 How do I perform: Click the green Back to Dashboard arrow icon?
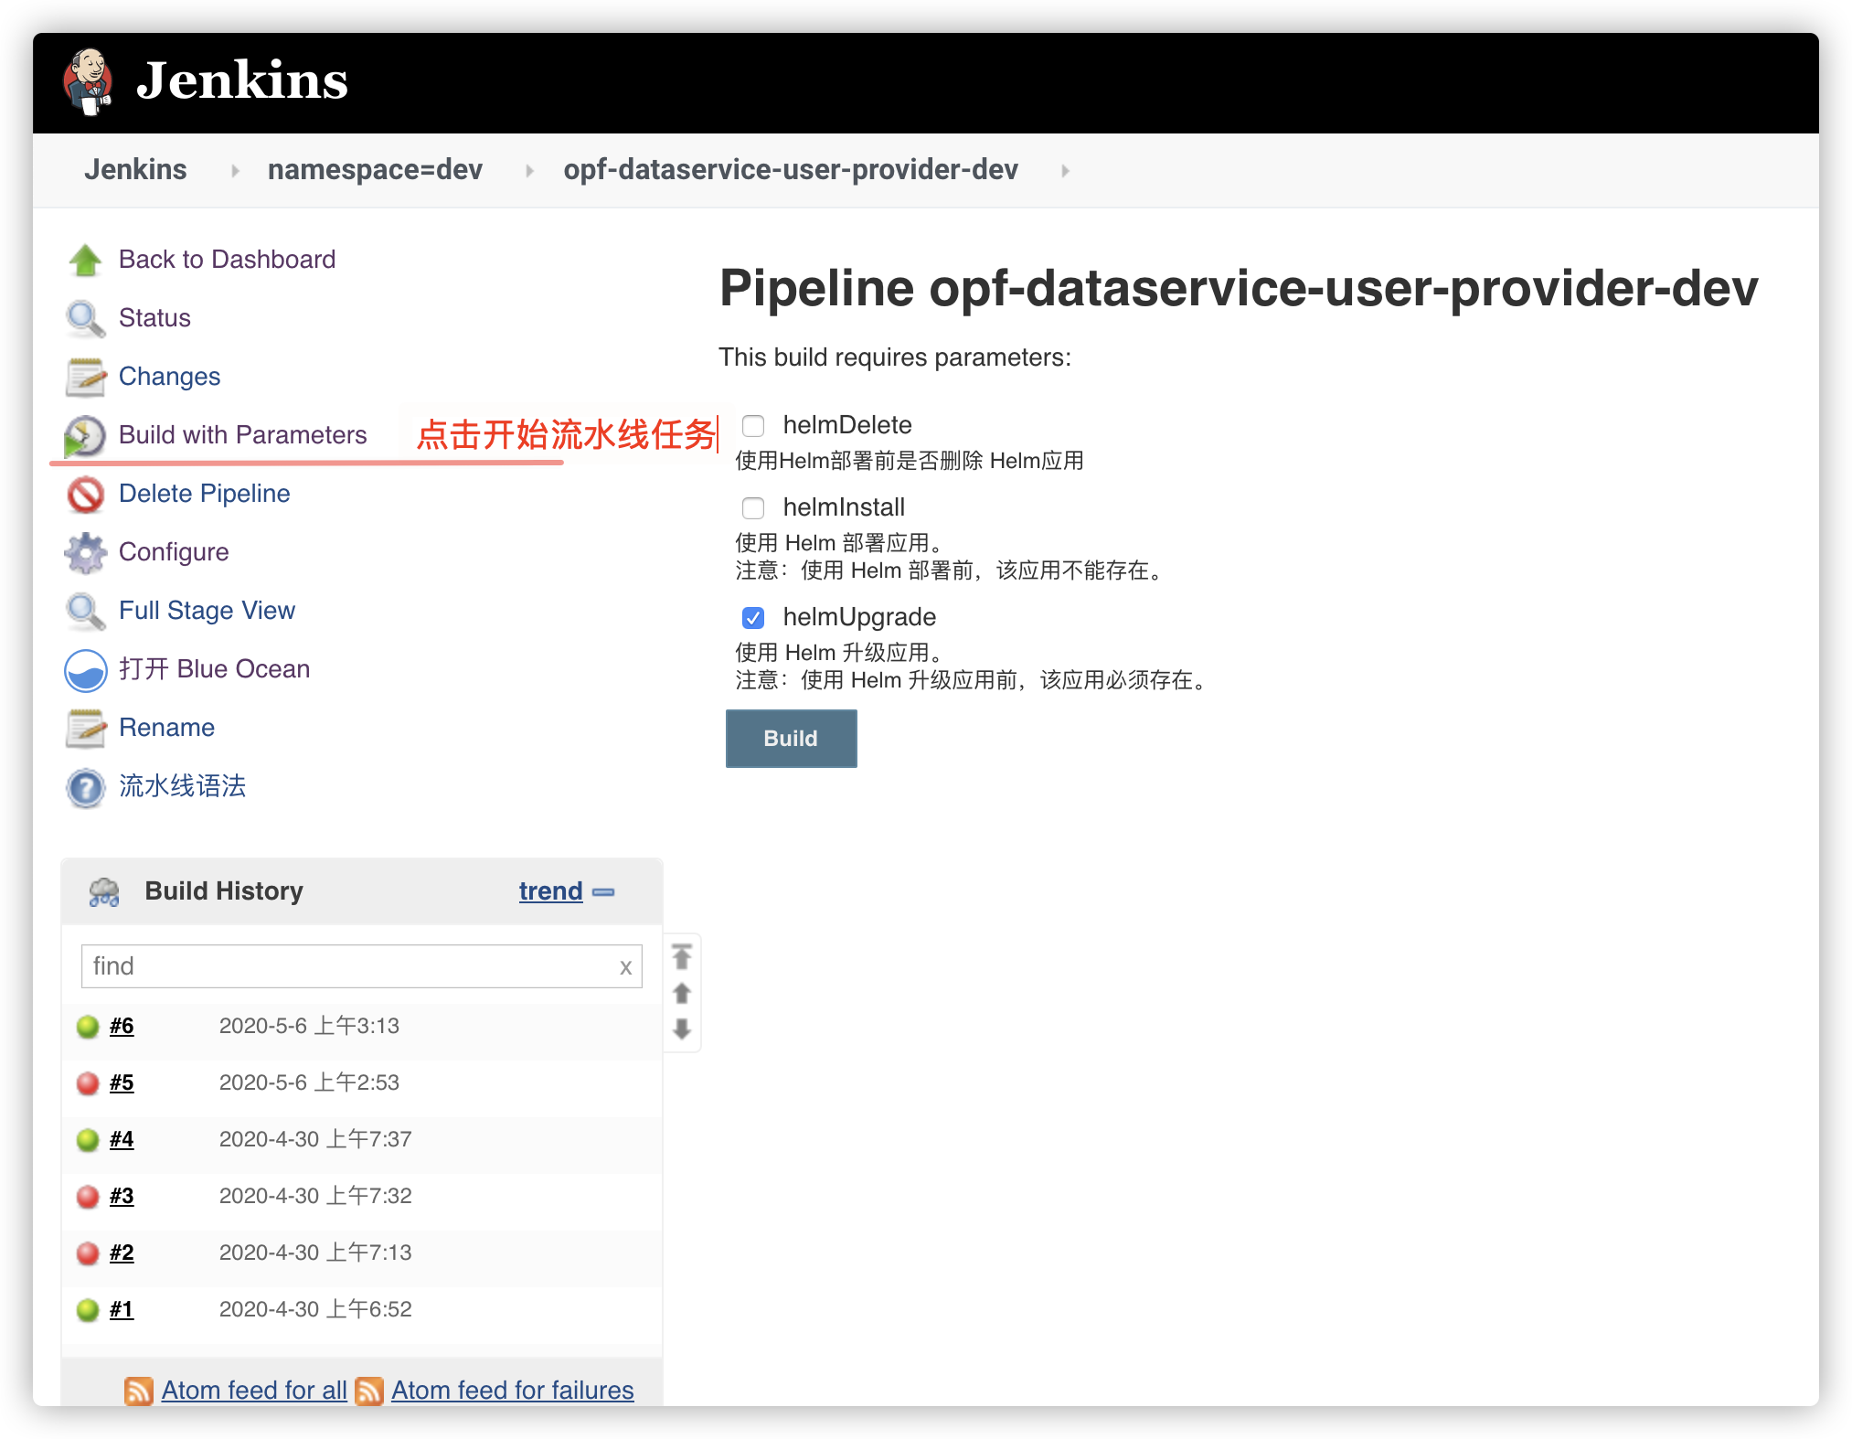pos(86,261)
